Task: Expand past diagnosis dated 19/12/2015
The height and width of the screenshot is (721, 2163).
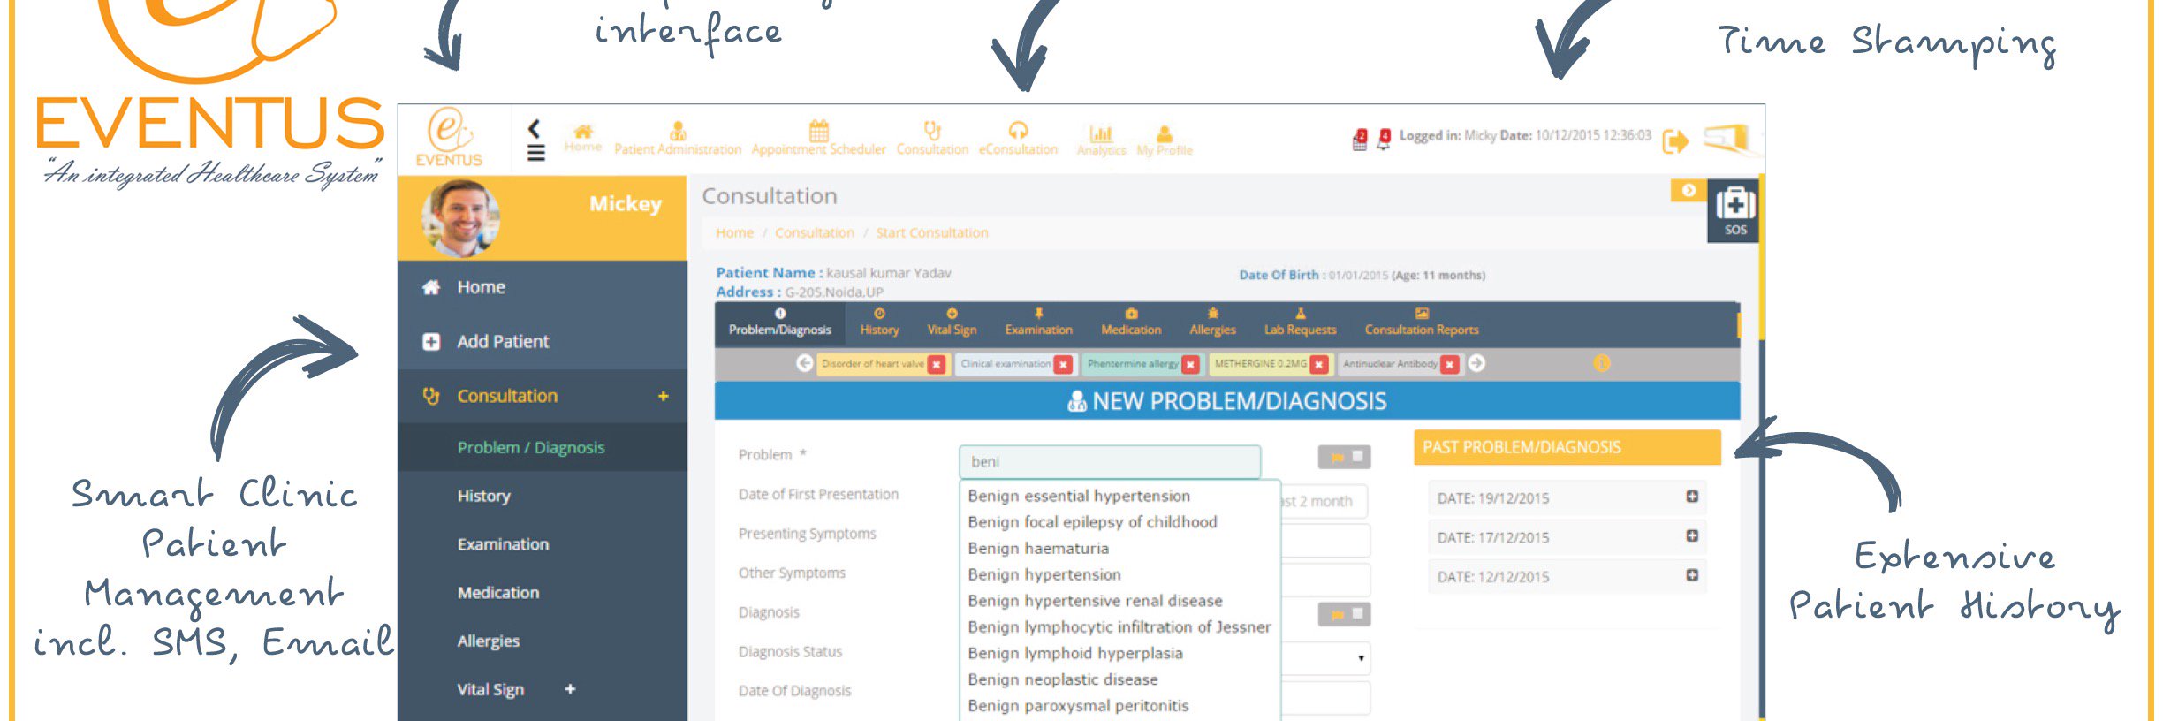Action: pyautogui.click(x=1691, y=497)
